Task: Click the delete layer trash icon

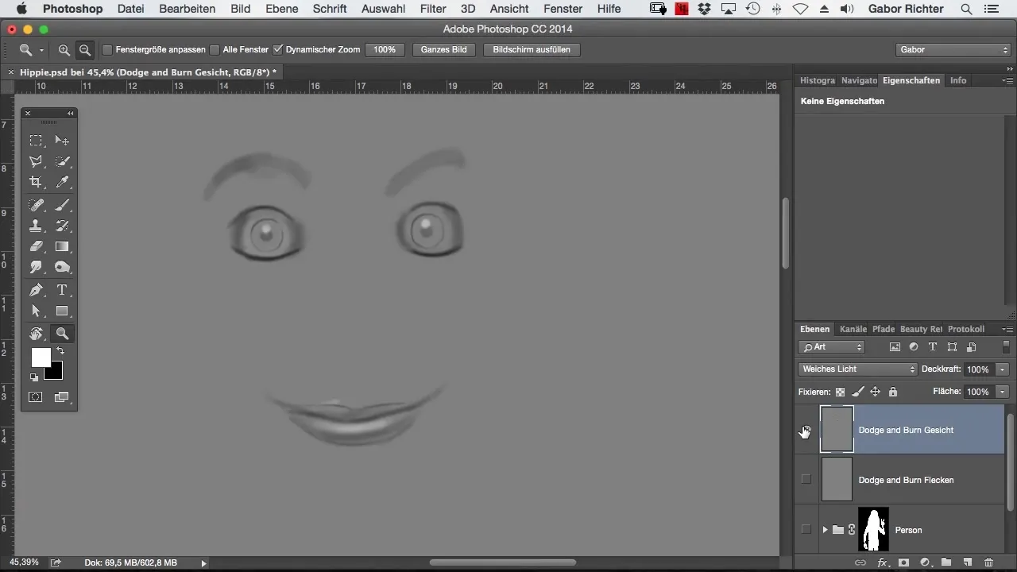Action: click(x=988, y=562)
